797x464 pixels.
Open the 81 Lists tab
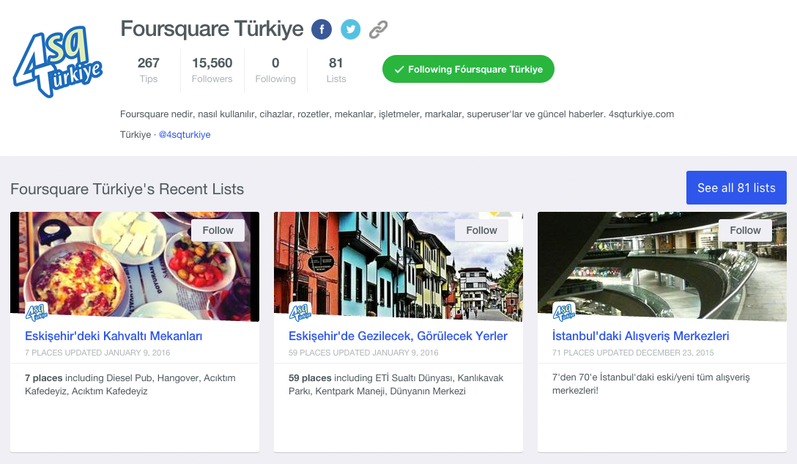pos(336,70)
